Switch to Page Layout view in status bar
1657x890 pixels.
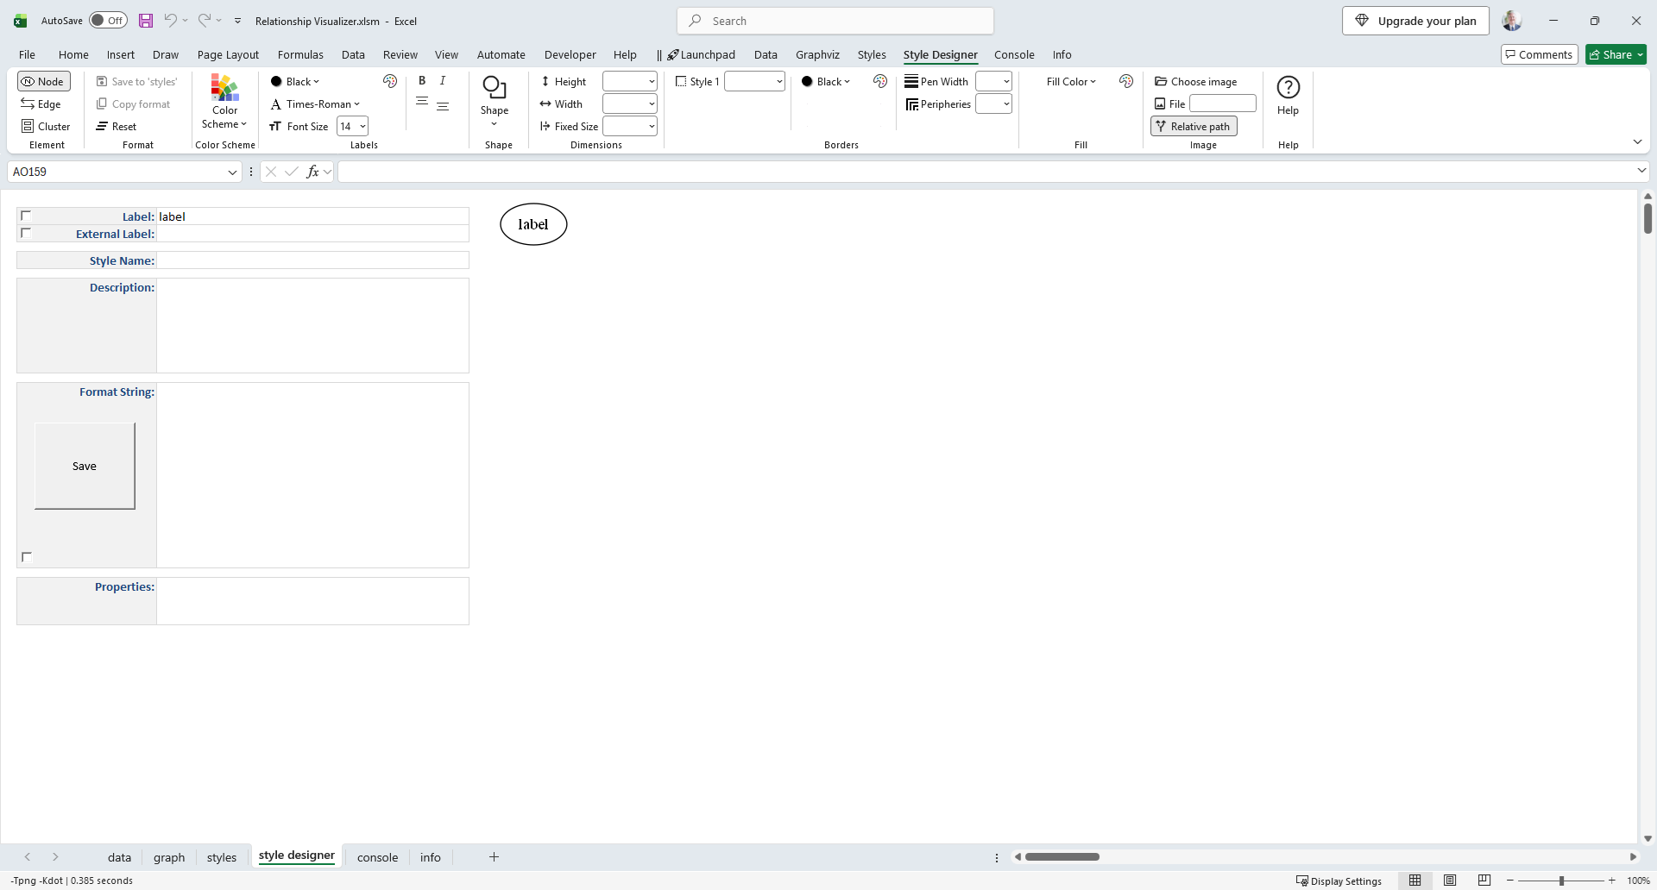pos(1450,881)
